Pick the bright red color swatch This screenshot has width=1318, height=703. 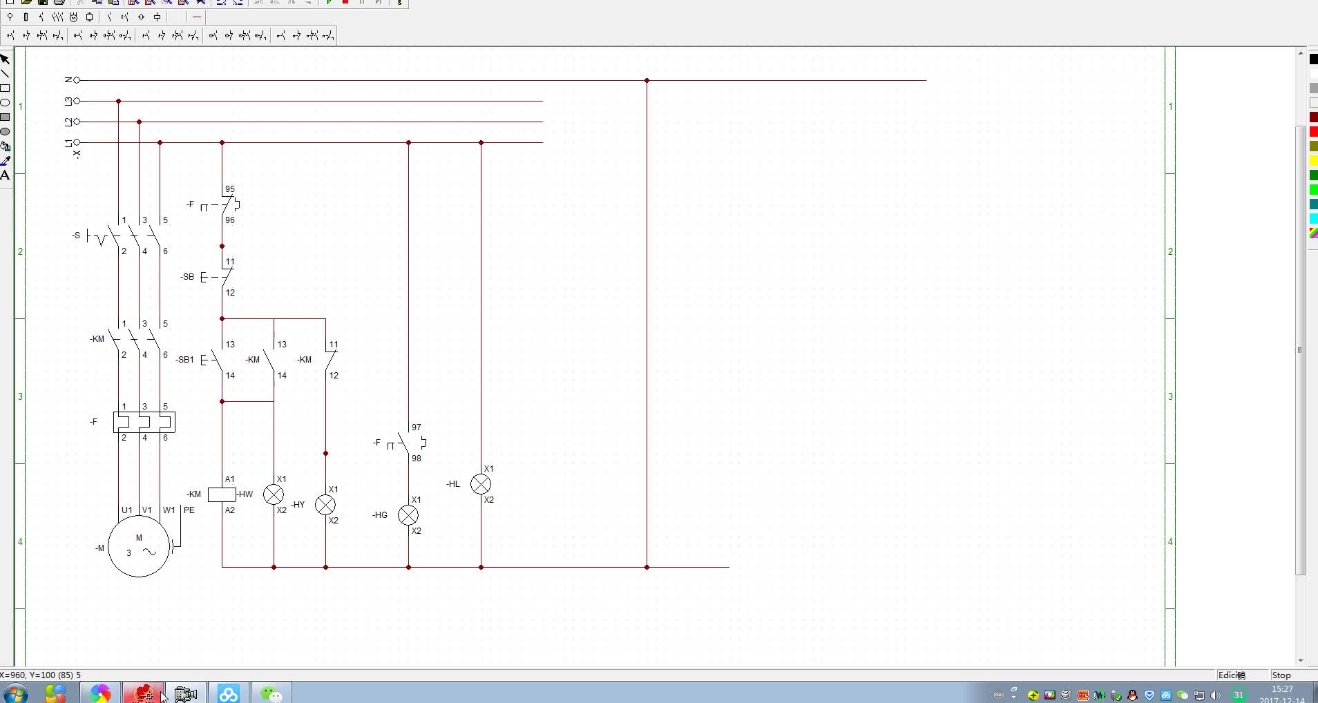point(1314,132)
